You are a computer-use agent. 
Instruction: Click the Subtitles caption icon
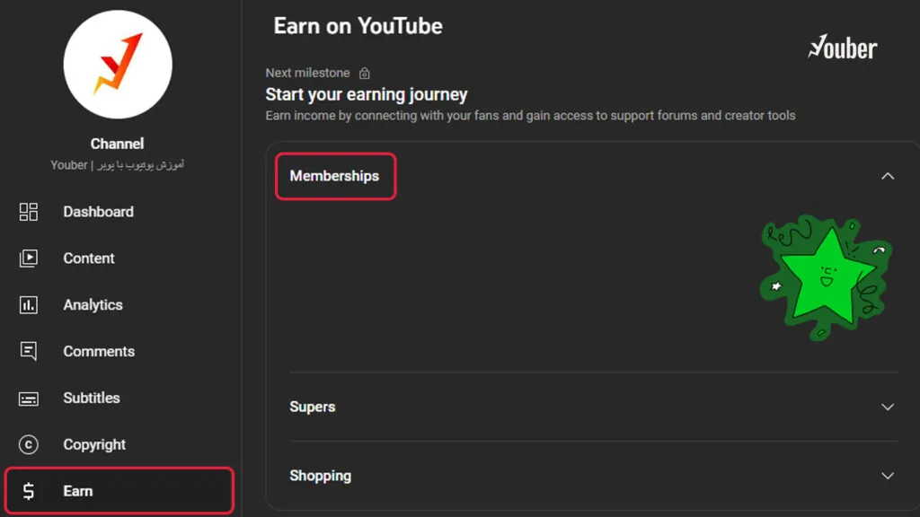(x=28, y=399)
